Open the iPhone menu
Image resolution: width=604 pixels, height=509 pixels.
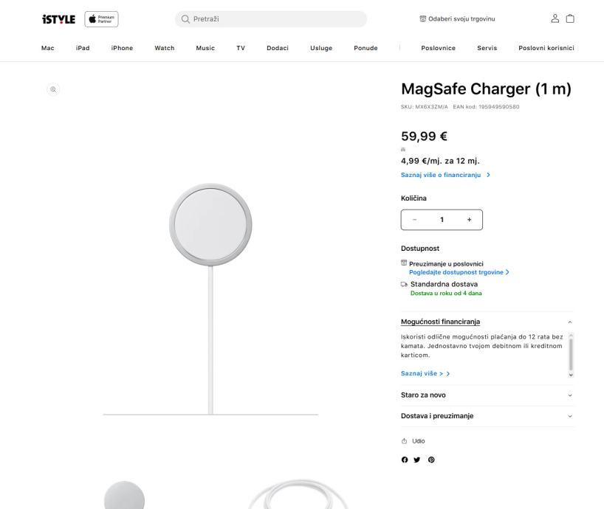[122, 48]
